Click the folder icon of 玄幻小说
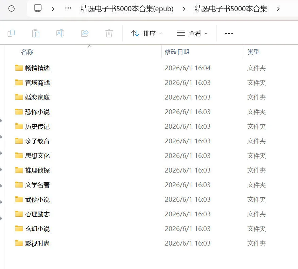This screenshot has height=269, width=298. (x=19, y=228)
